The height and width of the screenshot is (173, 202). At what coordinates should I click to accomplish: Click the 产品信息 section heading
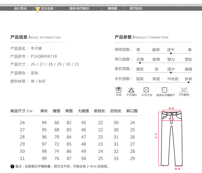coord(36,37)
